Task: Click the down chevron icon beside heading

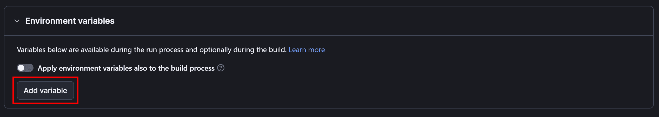Action: point(17,21)
